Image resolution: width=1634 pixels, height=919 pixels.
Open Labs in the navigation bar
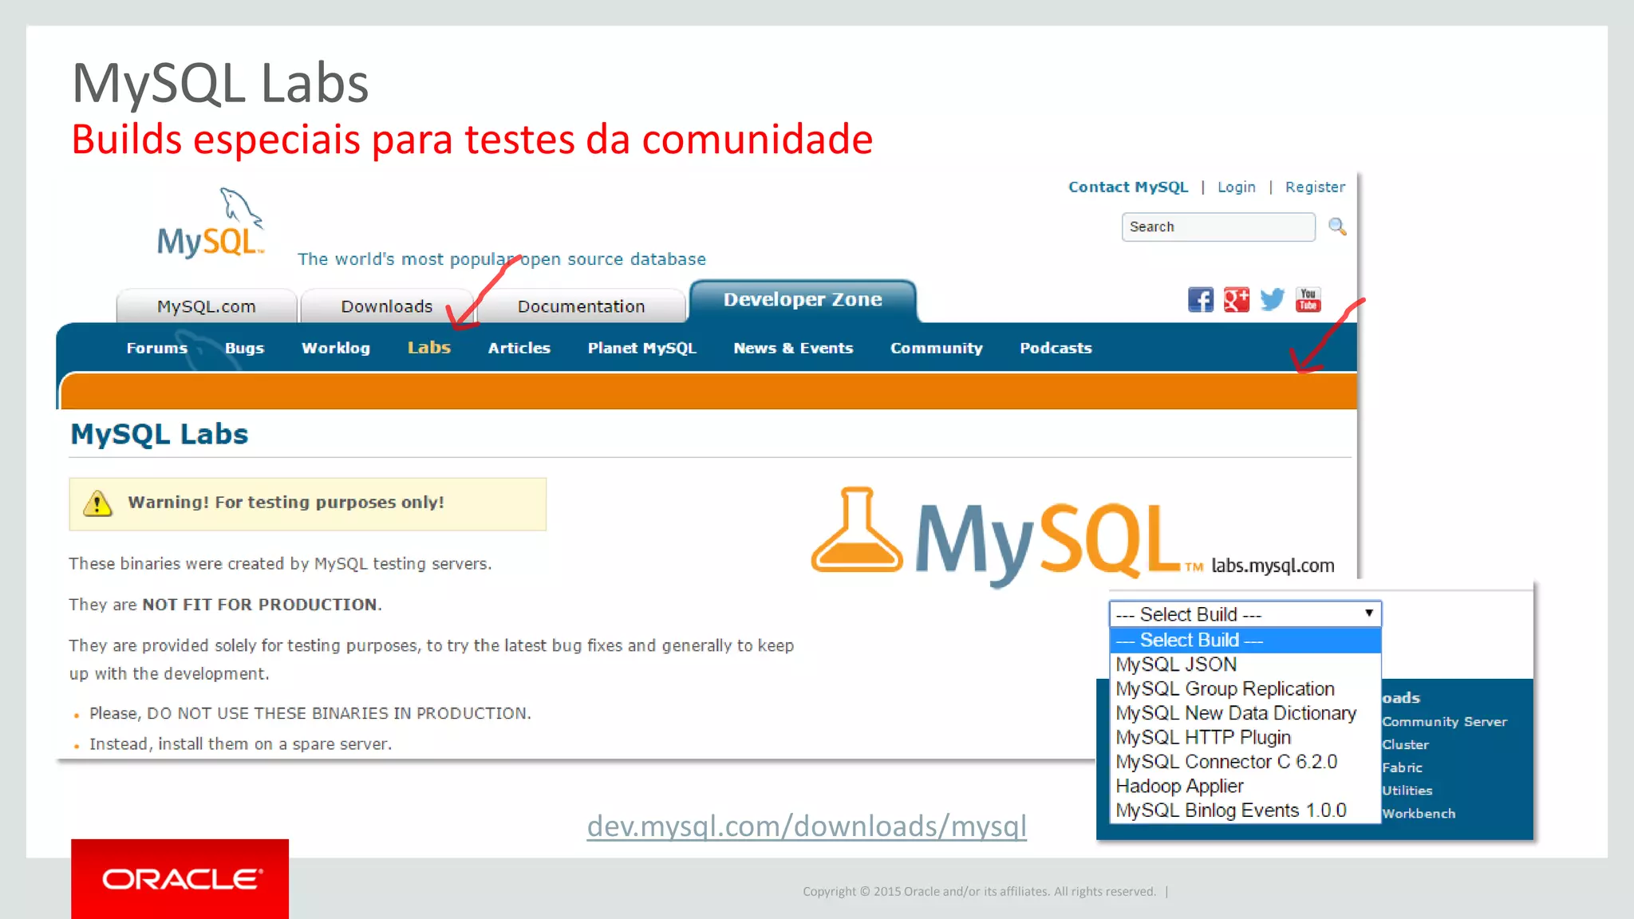tap(429, 348)
